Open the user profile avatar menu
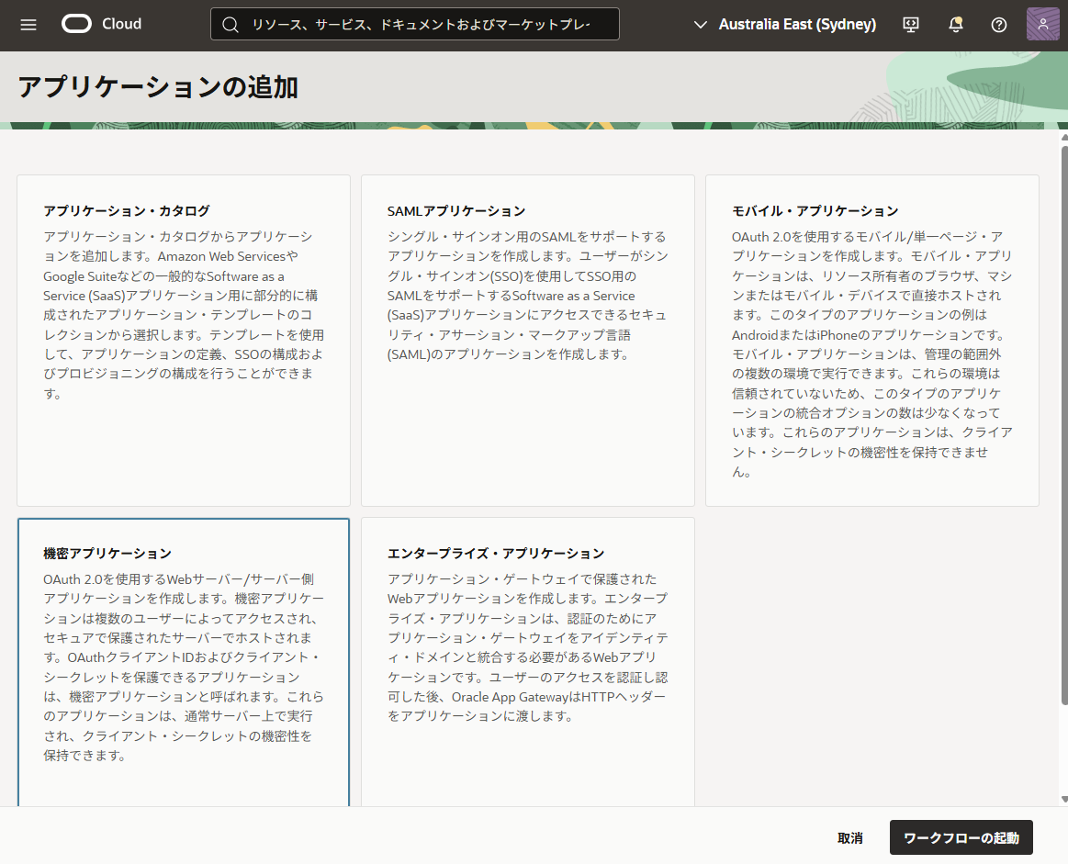 point(1042,23)
